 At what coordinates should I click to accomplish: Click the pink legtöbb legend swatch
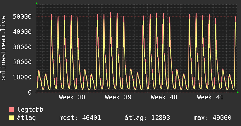click(x=11, y=109)
